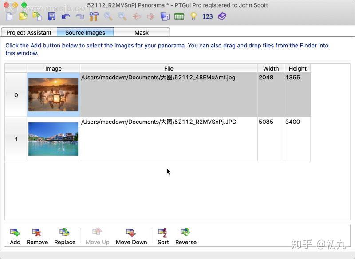Click the purple help book icon
Screen dimensions: 355x259
221,16
